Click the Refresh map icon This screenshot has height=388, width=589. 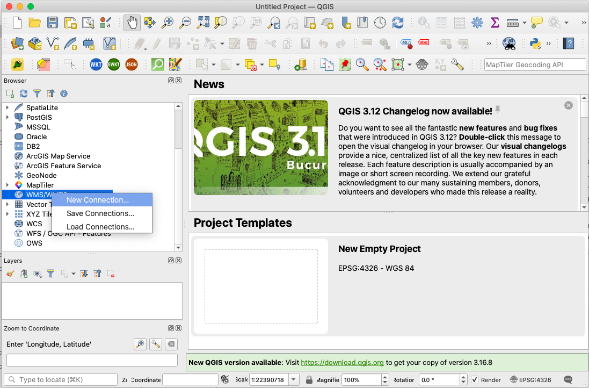click(397, 23)
